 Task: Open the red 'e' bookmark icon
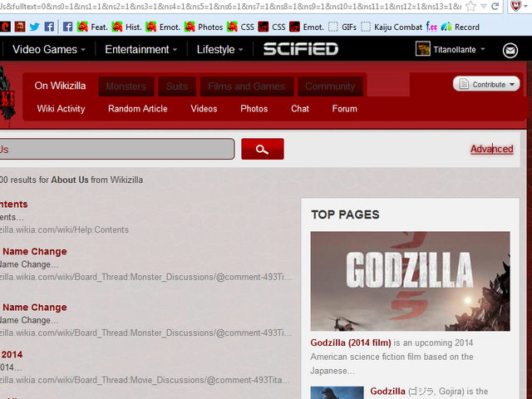coord(6,27)
